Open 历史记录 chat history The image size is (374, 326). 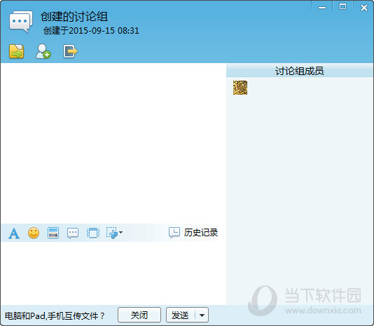click(x=193, y=233)
